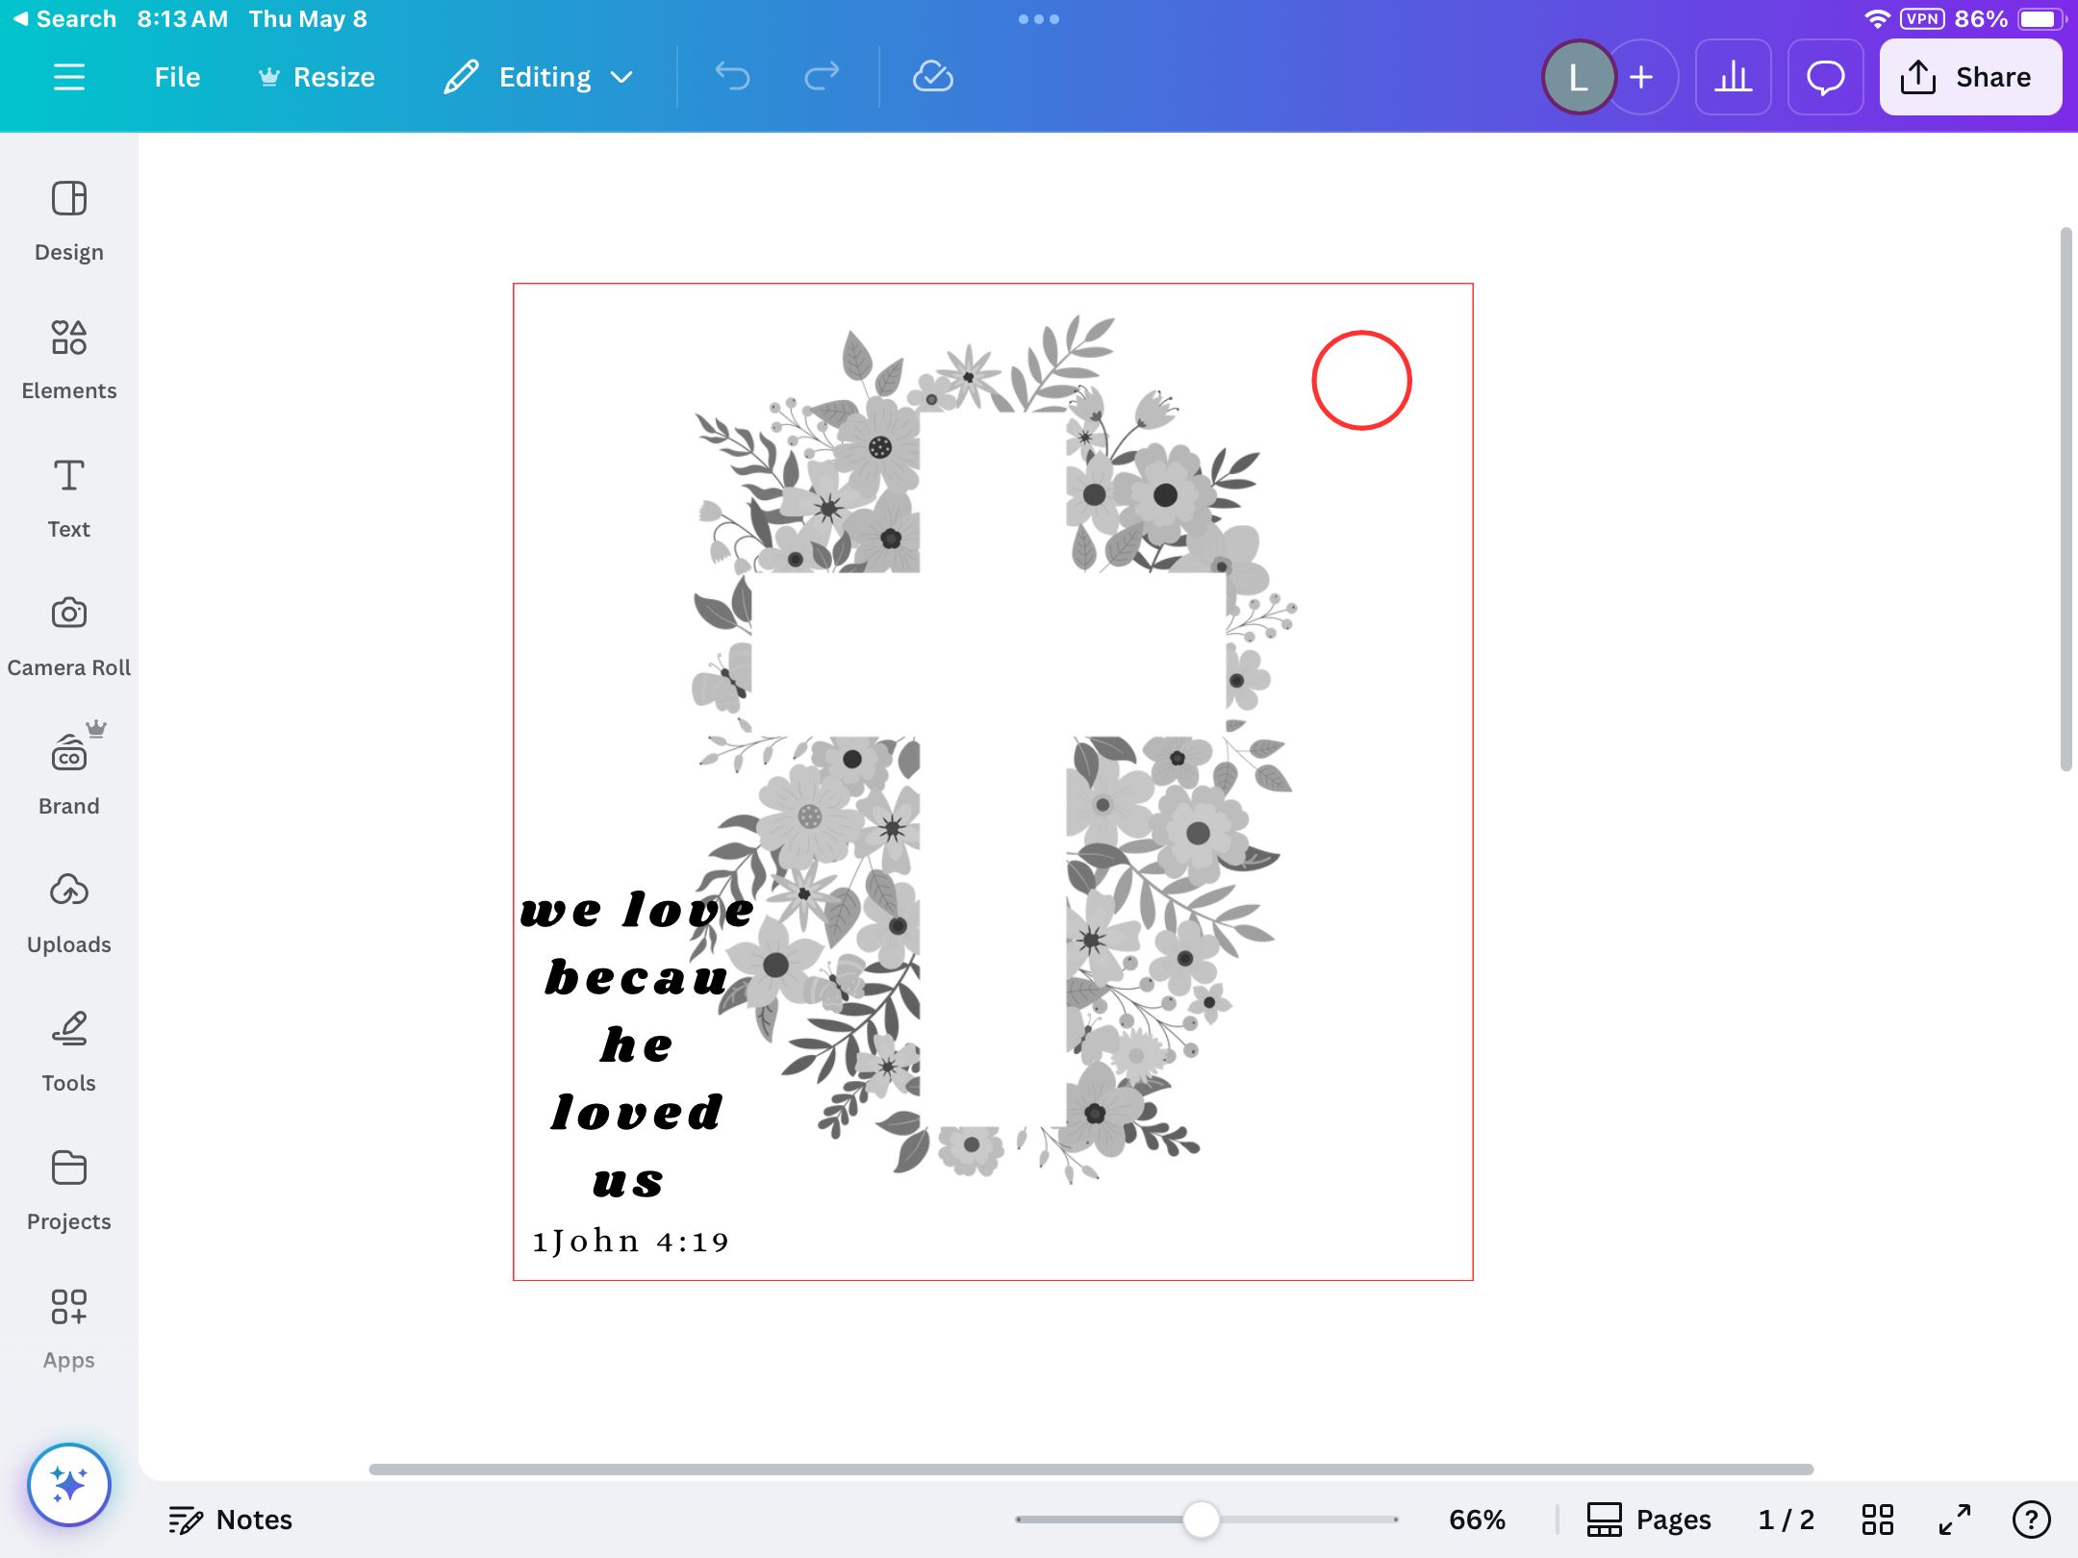Open the Uploads panel
This screenshot has height=1558, width=2078.
(x=68, y=913)
